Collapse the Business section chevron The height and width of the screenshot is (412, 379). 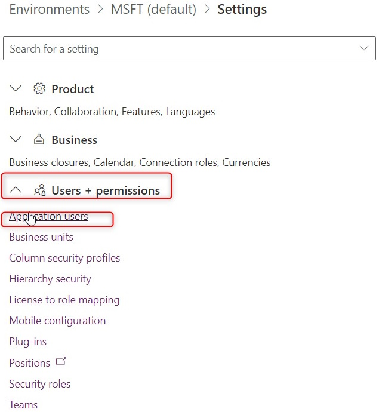tap(16, 140)
